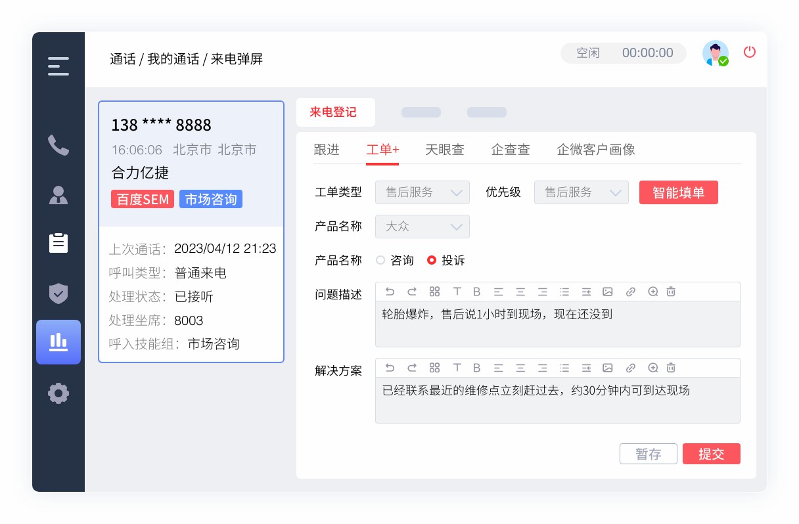The image size is (799, 524).
Task: Submit the work order via 提交 button
Action: tap(712, 454)
